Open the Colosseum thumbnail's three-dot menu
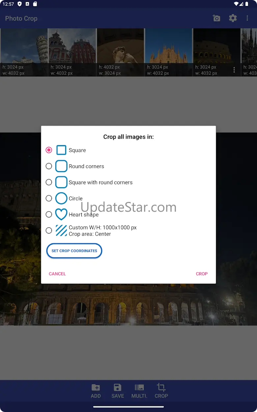The width and height of the screenshot is (257, 412). click(x=234, y=70)
